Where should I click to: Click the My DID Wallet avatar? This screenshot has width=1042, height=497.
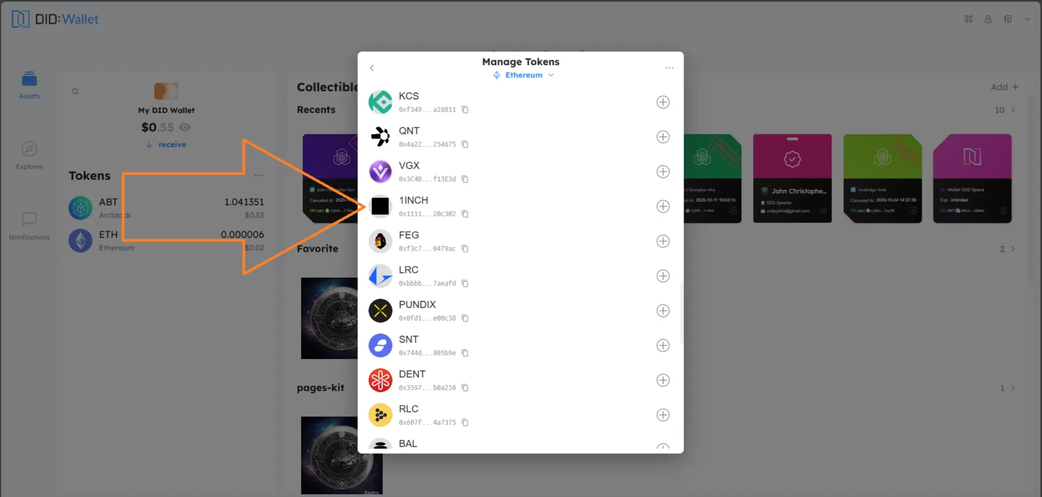(166, 91)
